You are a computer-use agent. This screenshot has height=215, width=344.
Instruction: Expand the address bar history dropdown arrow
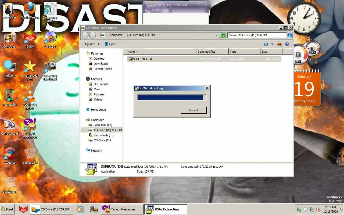216,35
